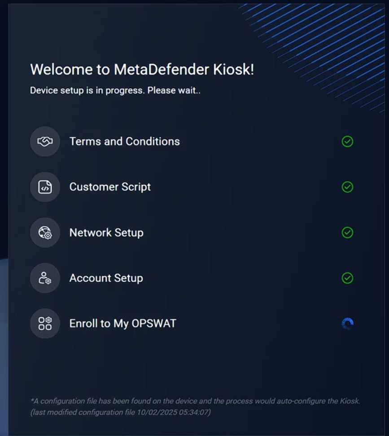
Task: Select the Network Setup step label
Action: point(106,233)
